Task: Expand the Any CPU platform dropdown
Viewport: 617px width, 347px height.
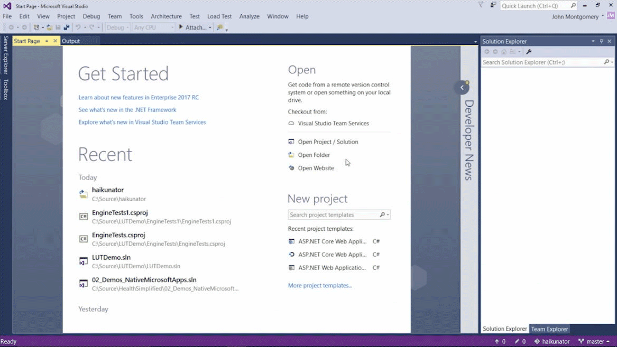Action: tap(153, 27)
